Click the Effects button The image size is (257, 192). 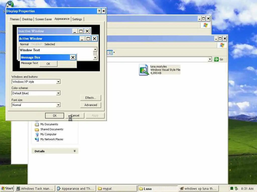pyautogui.click(x=91, y=98)
